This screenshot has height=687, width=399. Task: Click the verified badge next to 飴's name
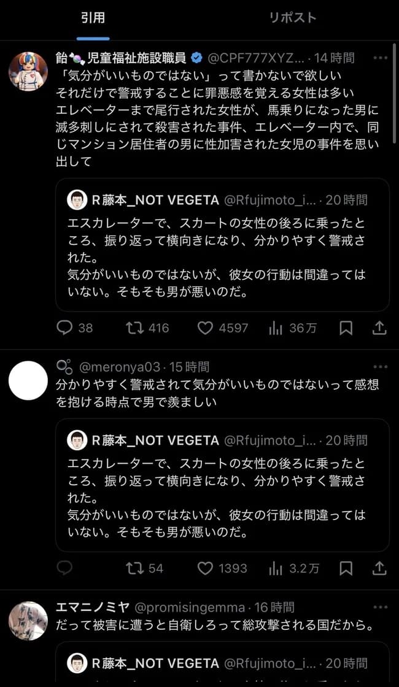pyautogui.click(x=196, y=56)
